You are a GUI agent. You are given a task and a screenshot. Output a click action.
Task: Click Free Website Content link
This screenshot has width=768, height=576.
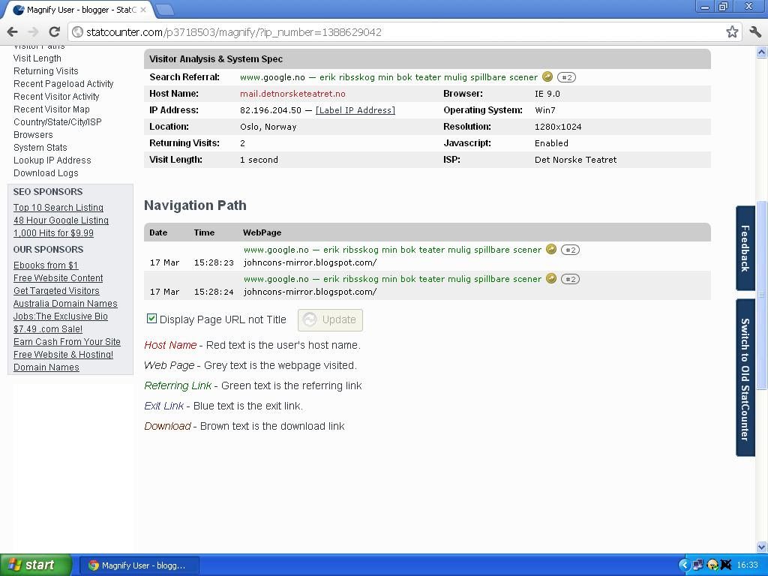58,278
